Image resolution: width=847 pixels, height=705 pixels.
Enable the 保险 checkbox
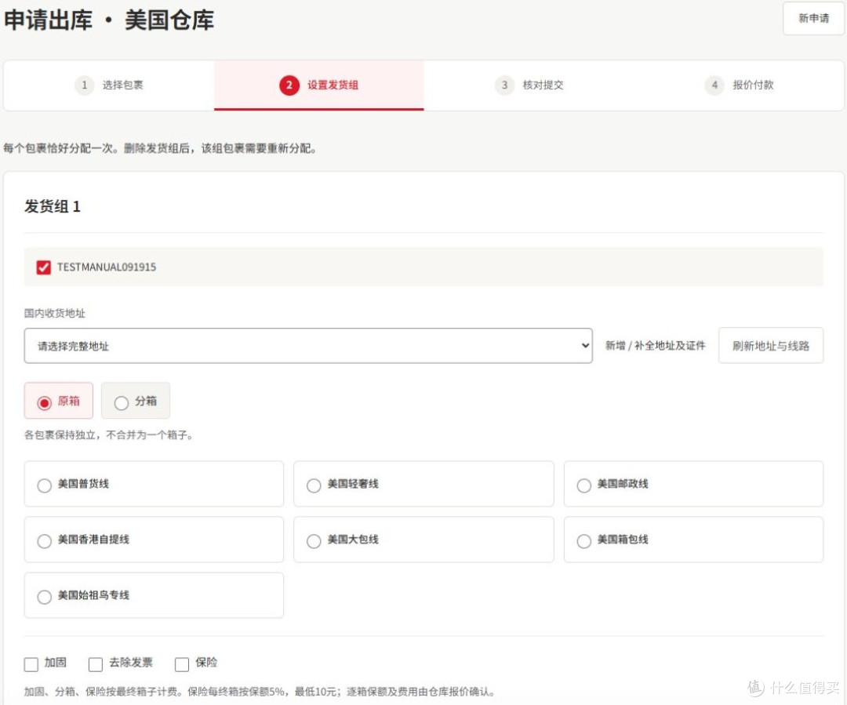point(182,664)
